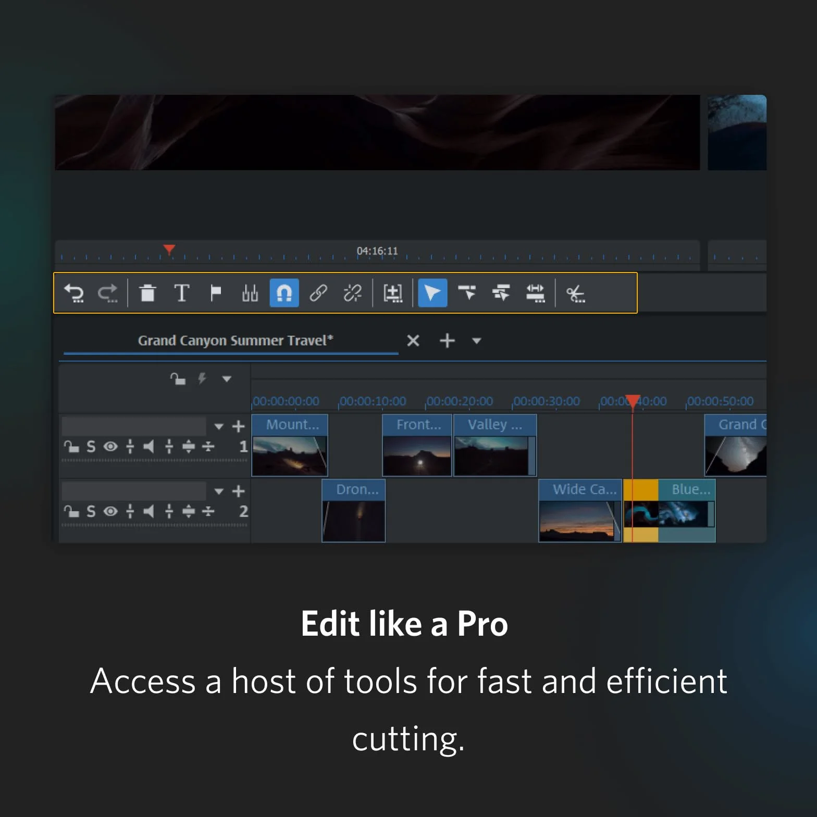Screen dimensions: 817x817
Task: Click the 04:16:11 timecode on the scrubber
Action: [x=377, y=251]
